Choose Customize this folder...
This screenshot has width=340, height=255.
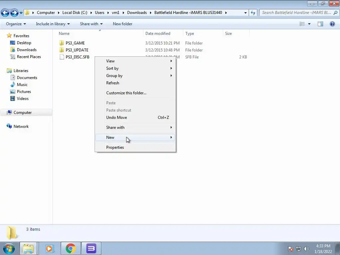135,93
